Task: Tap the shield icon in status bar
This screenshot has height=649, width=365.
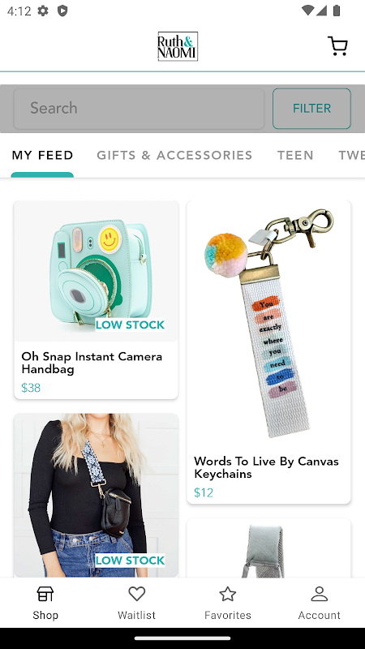Action: tap(62, 11)
